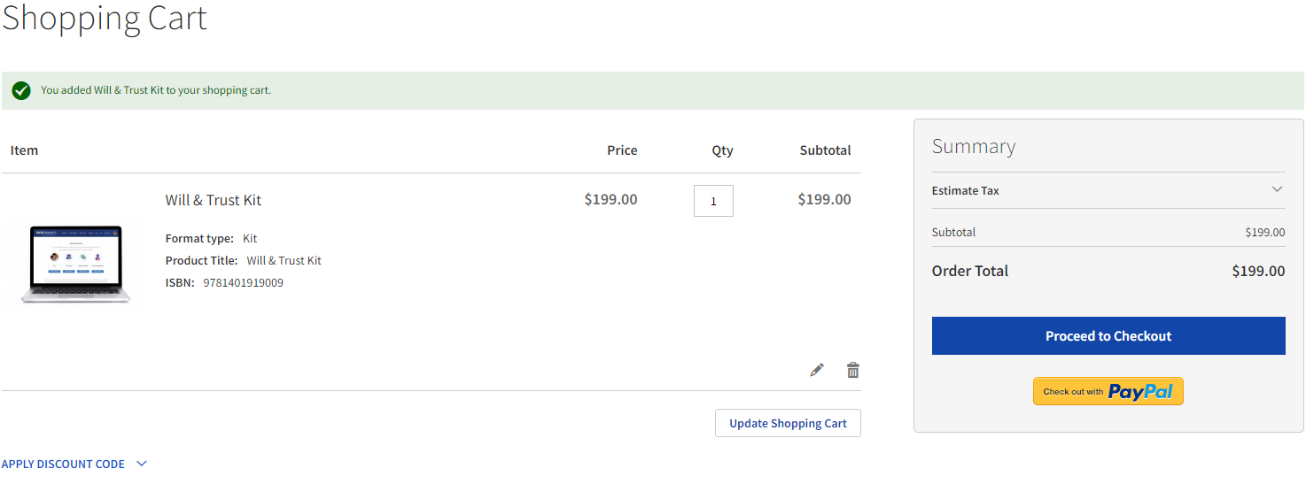Click the Estimate Tax label
Image resolution: width=1306 pixels, height=484 pixels.
(966, 190)
